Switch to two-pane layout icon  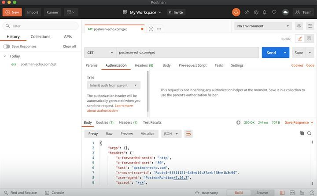coord(292,193)
